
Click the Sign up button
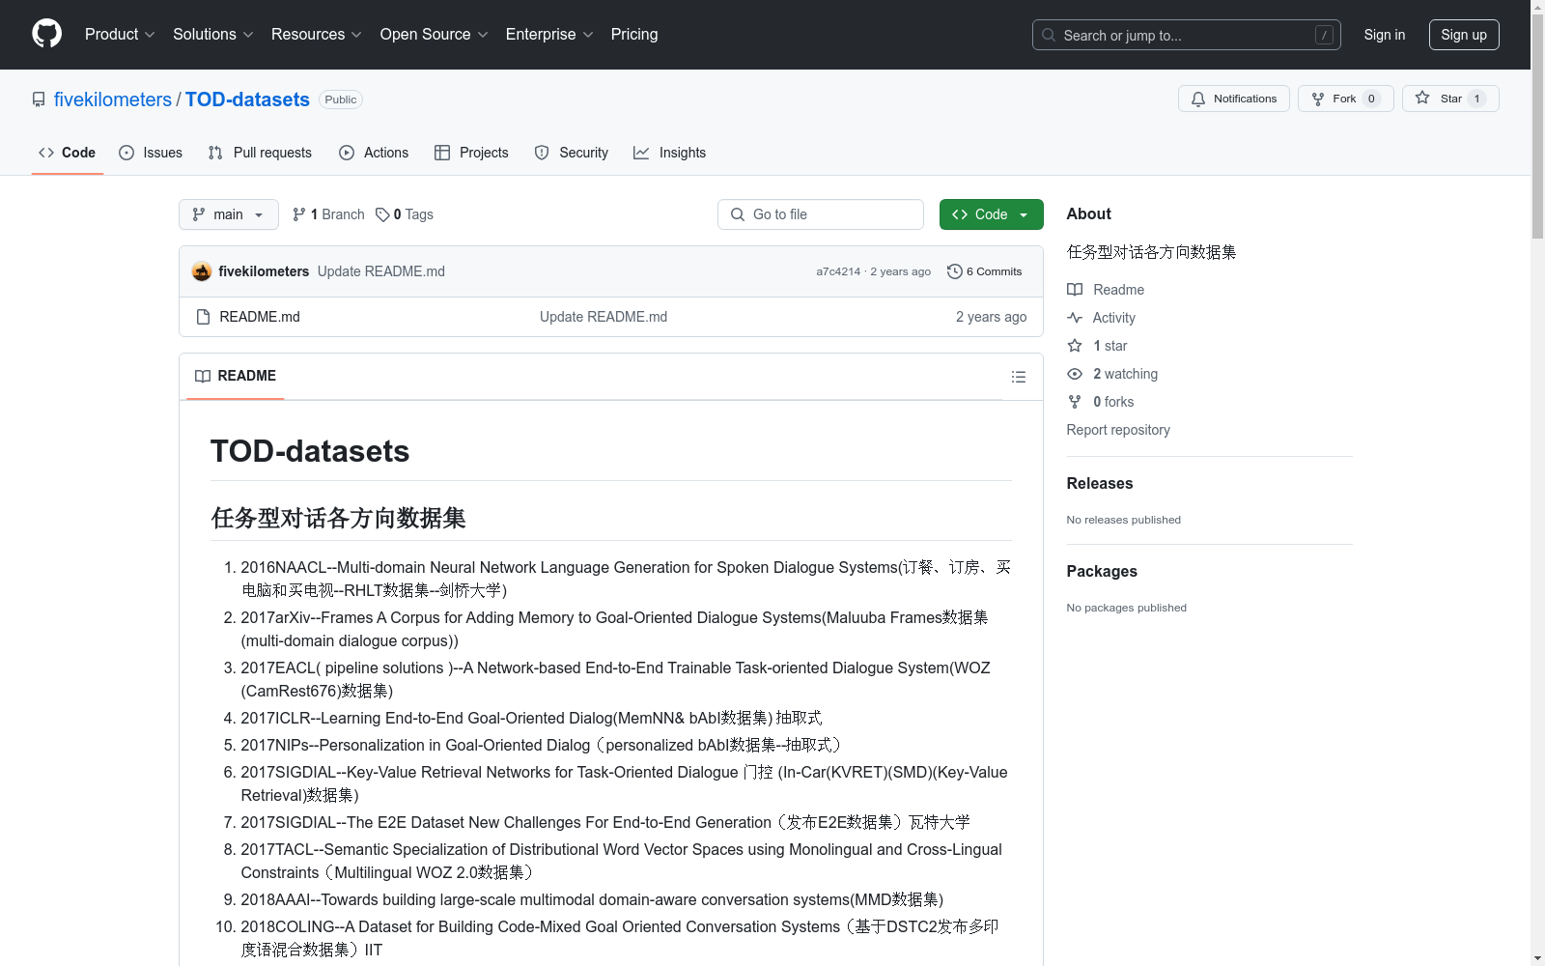tap(1464, 35)
